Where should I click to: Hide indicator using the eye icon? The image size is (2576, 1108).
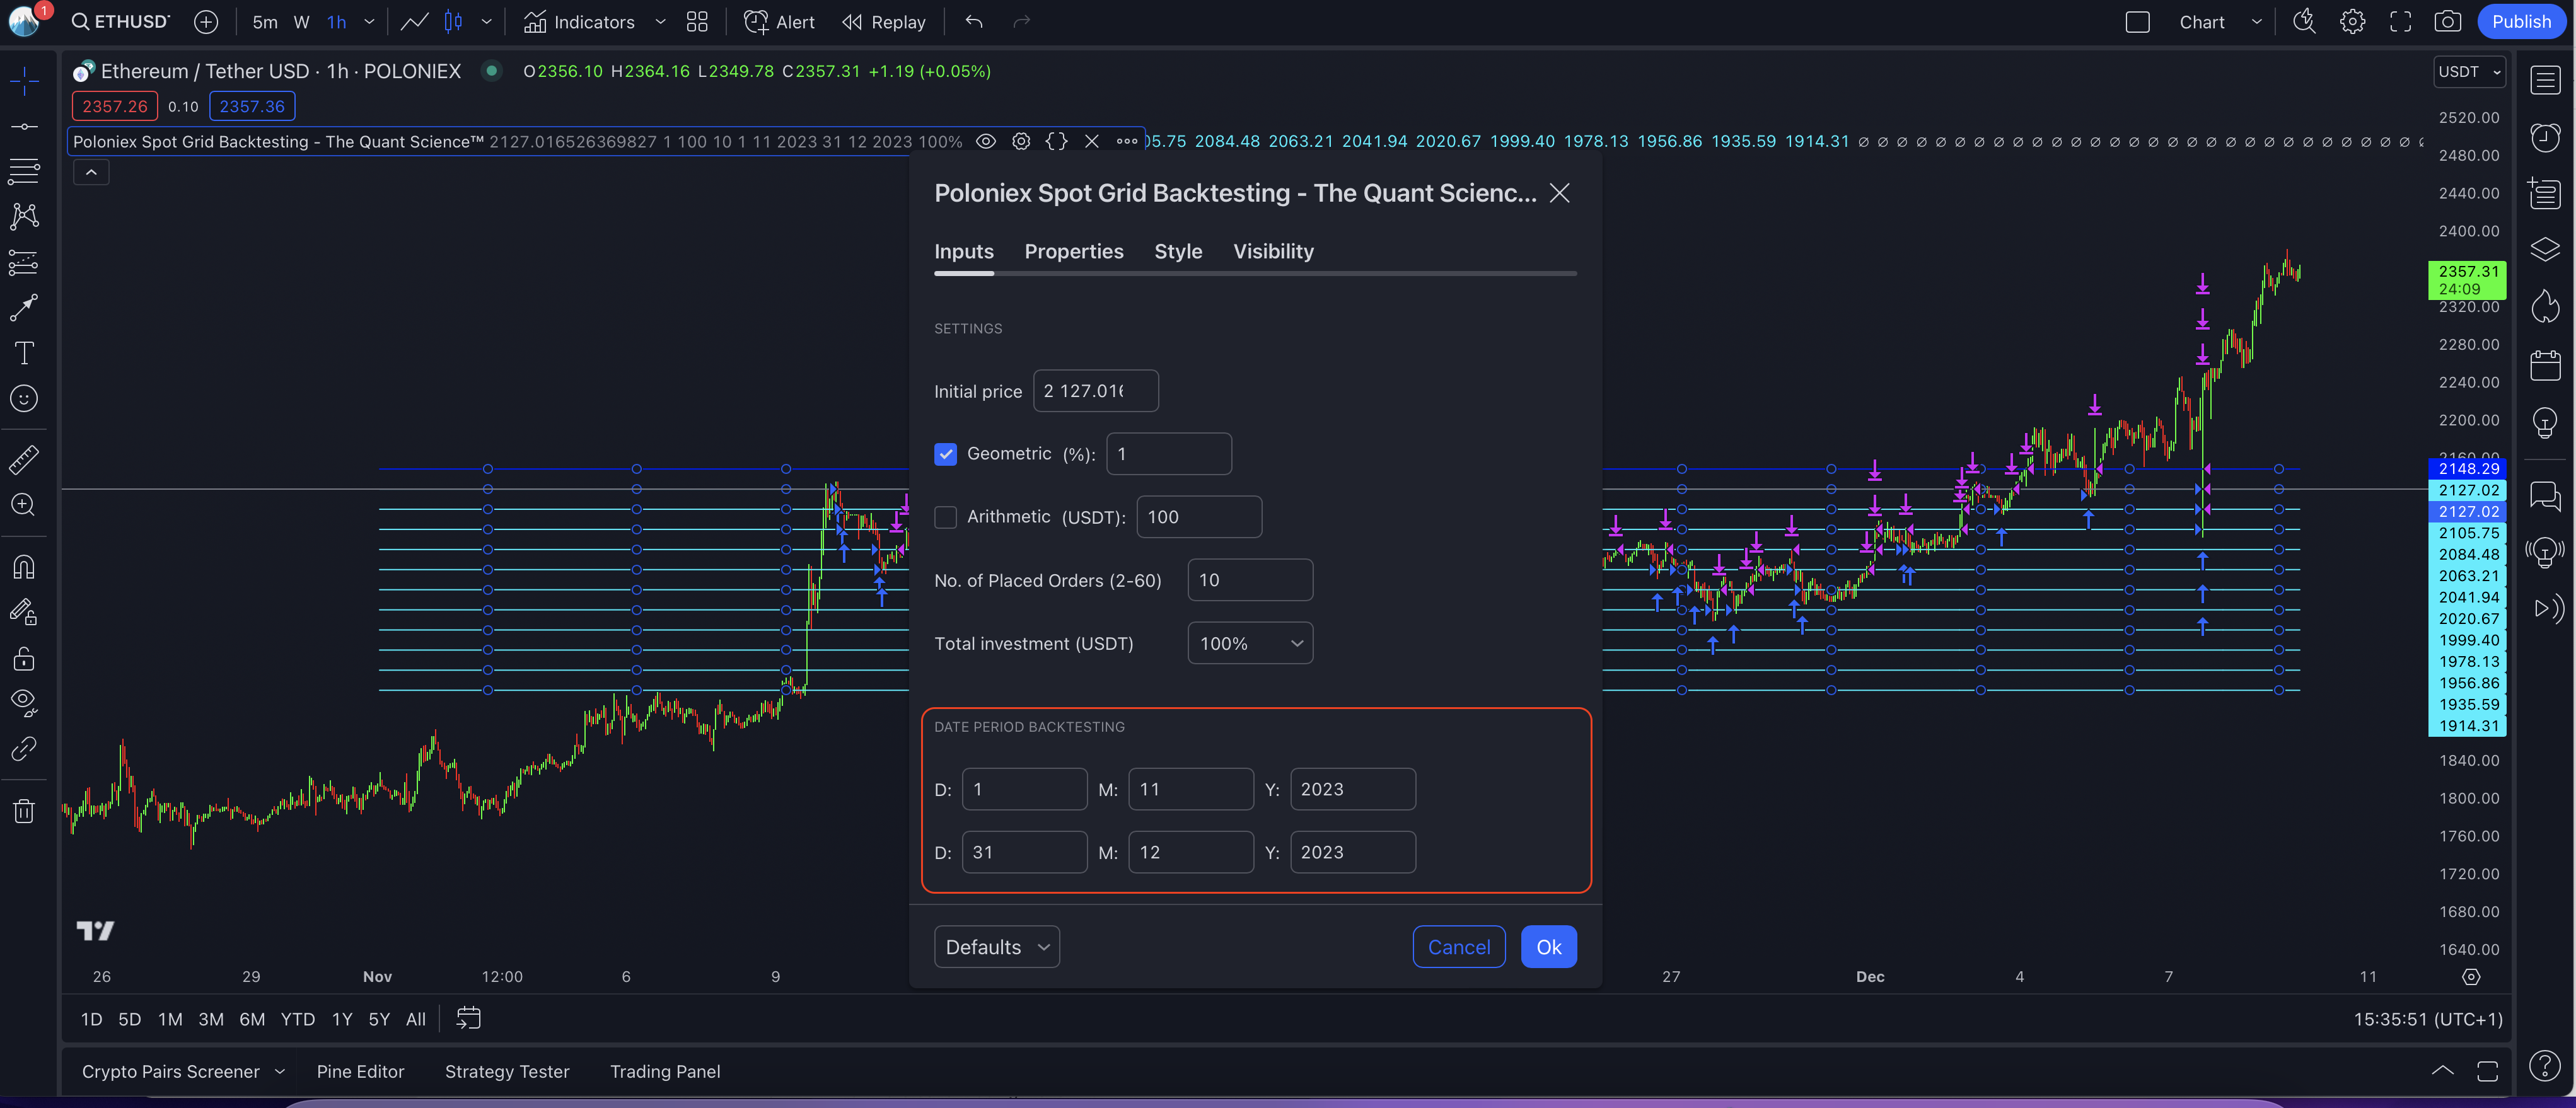click(985, 141)
